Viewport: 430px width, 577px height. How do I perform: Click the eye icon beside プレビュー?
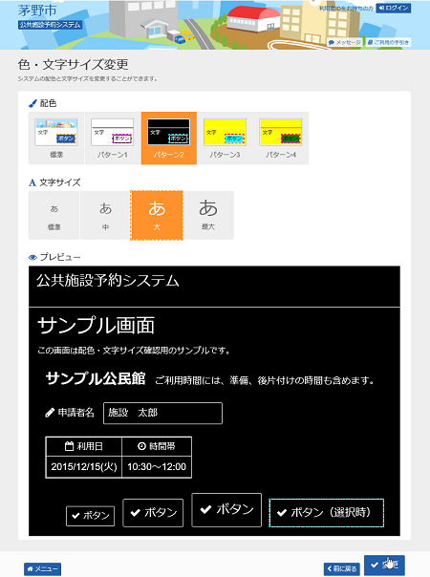[32, 257]
